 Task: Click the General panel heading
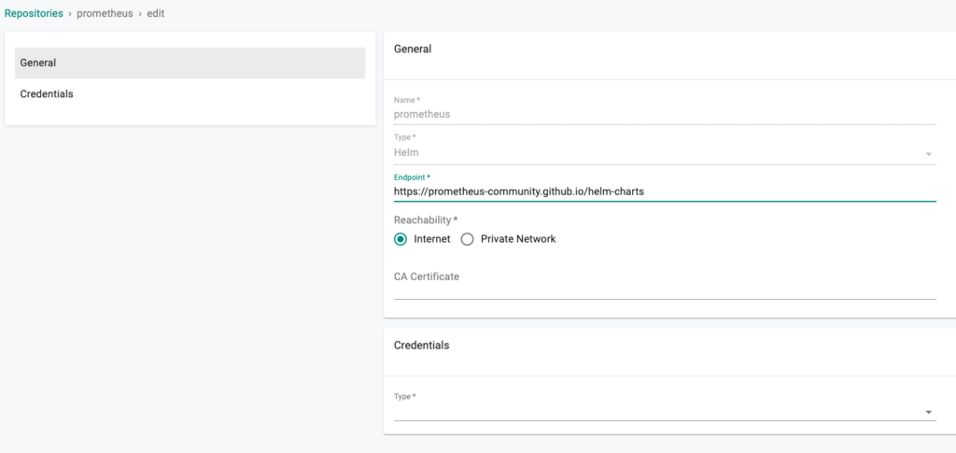coord(413,49)
